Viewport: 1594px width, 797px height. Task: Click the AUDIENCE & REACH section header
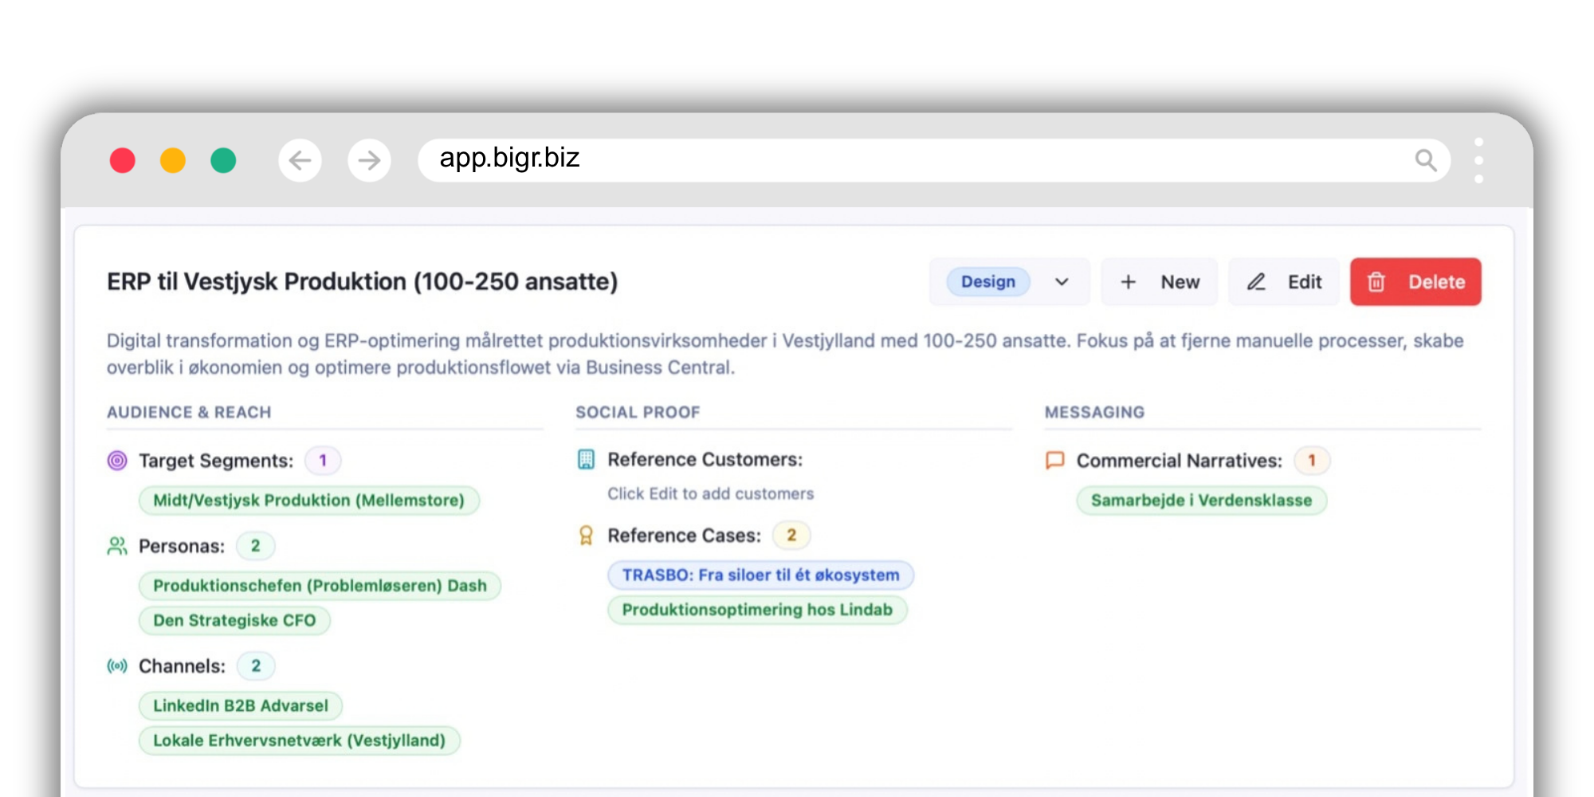tap(189, 413)
